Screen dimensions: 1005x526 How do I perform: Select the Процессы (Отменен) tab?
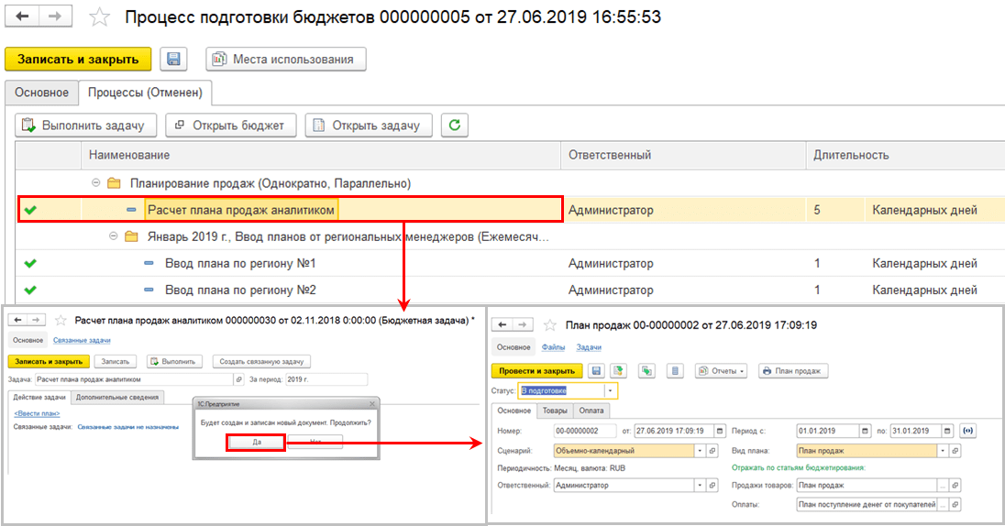point(145,93)
